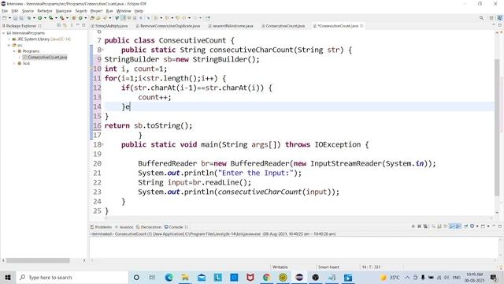Open the Run button dropdown arrow
Screen dimensions: 504x284
click(46, 18)
